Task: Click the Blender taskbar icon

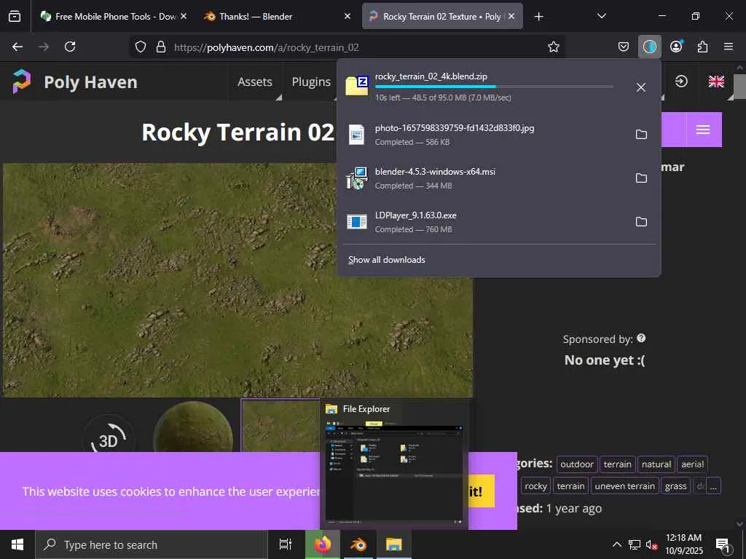Action: [x=358, y=544]
